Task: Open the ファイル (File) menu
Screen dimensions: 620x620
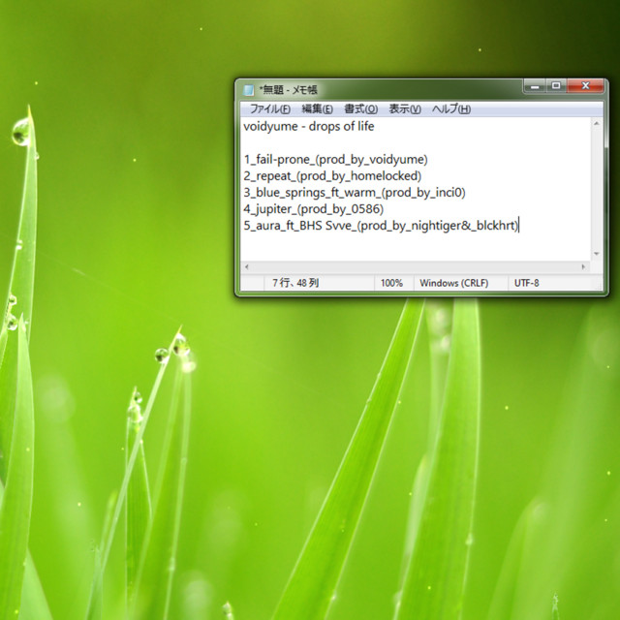Action: 269,108
